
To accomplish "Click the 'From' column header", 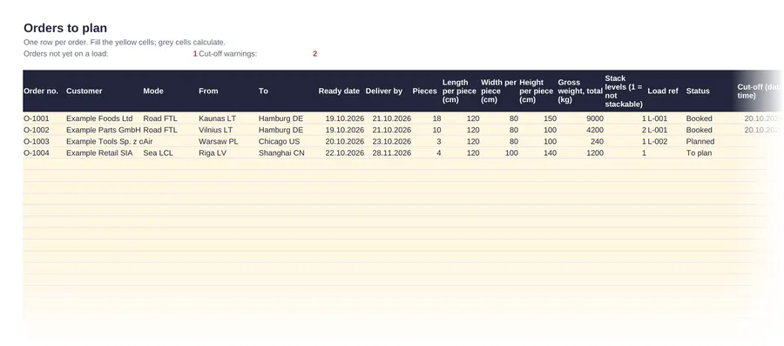I will [x=208, y=91].
